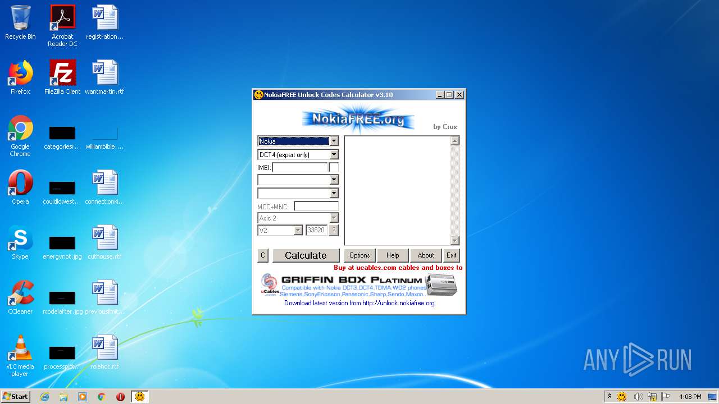
Task: Click the IMEI input field
Action: (300, 168)
